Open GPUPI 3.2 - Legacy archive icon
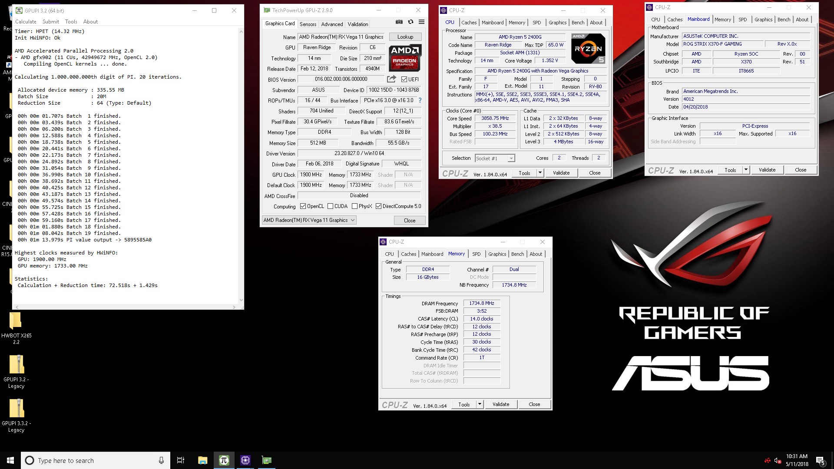 coord(16,372)
